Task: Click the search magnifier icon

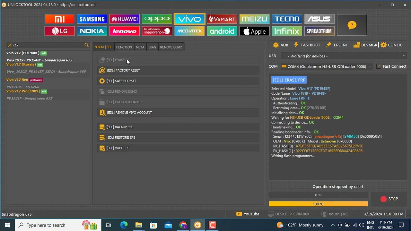Action: 86,45
